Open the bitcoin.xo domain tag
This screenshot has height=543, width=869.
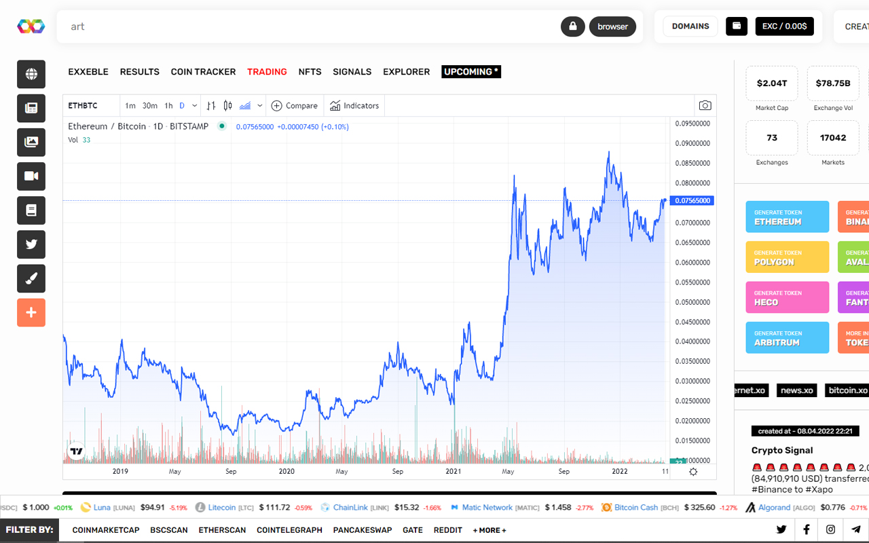pyautogui.click(x=847, y=390)
